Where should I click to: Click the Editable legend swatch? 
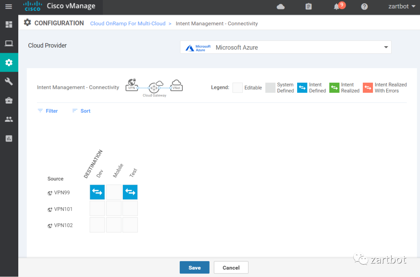pyautogui.click(x=237, y=88)
